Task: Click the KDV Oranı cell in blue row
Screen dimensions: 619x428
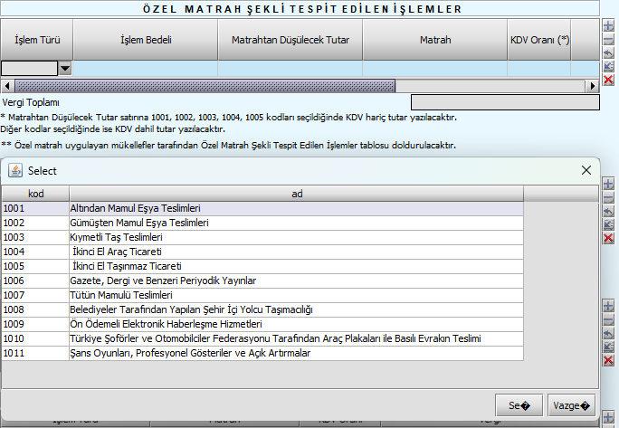Action: point(539,68)
